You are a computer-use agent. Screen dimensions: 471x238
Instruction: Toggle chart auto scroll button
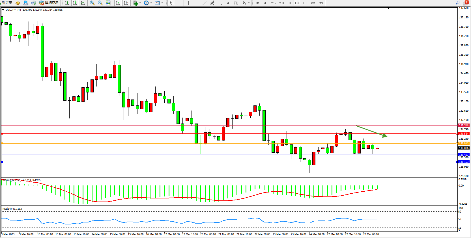pyautogui.click(x=118, y=3)
